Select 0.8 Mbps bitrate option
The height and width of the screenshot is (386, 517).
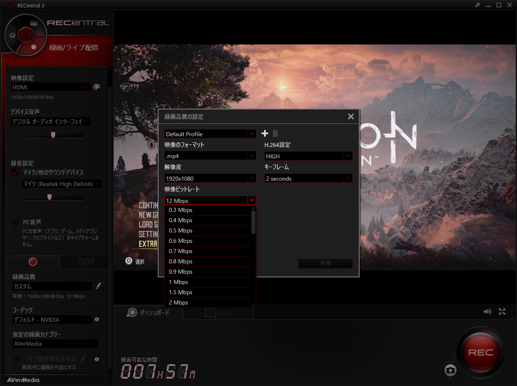tap(208, 261)
